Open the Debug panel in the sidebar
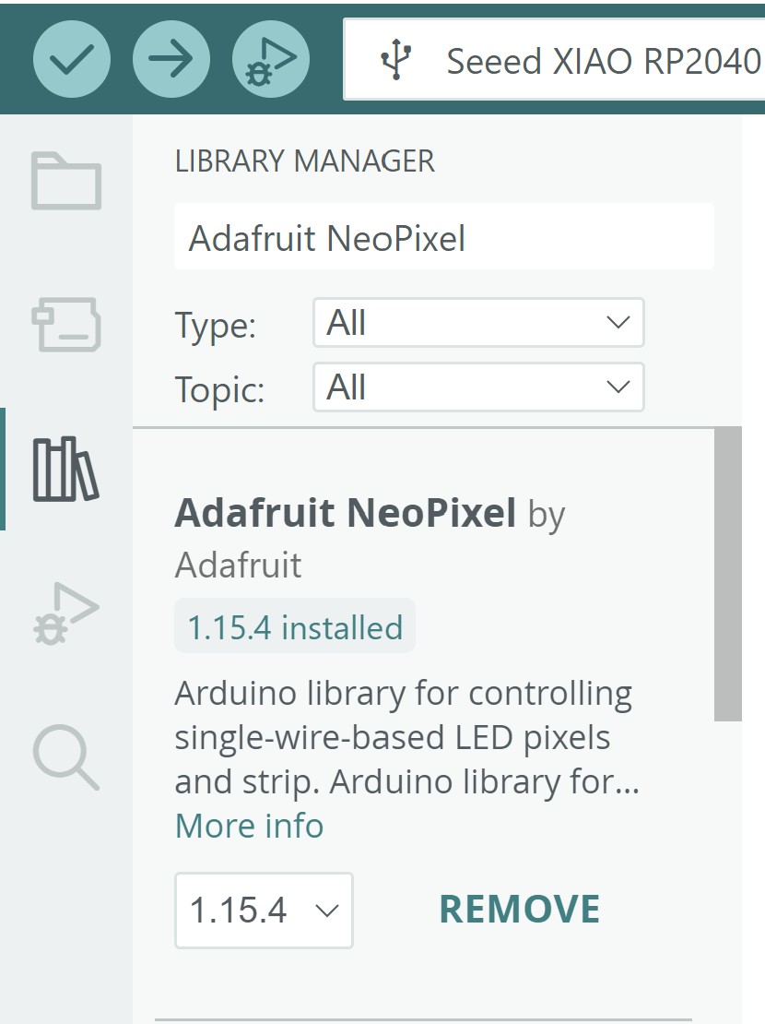 [x=66, y=613]
